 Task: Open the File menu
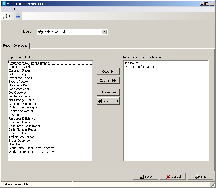click(x=5, y=9)
